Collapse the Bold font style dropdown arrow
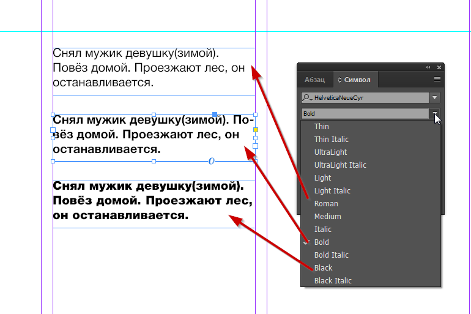This screenshot has height=314, width=471. (434, 113)
